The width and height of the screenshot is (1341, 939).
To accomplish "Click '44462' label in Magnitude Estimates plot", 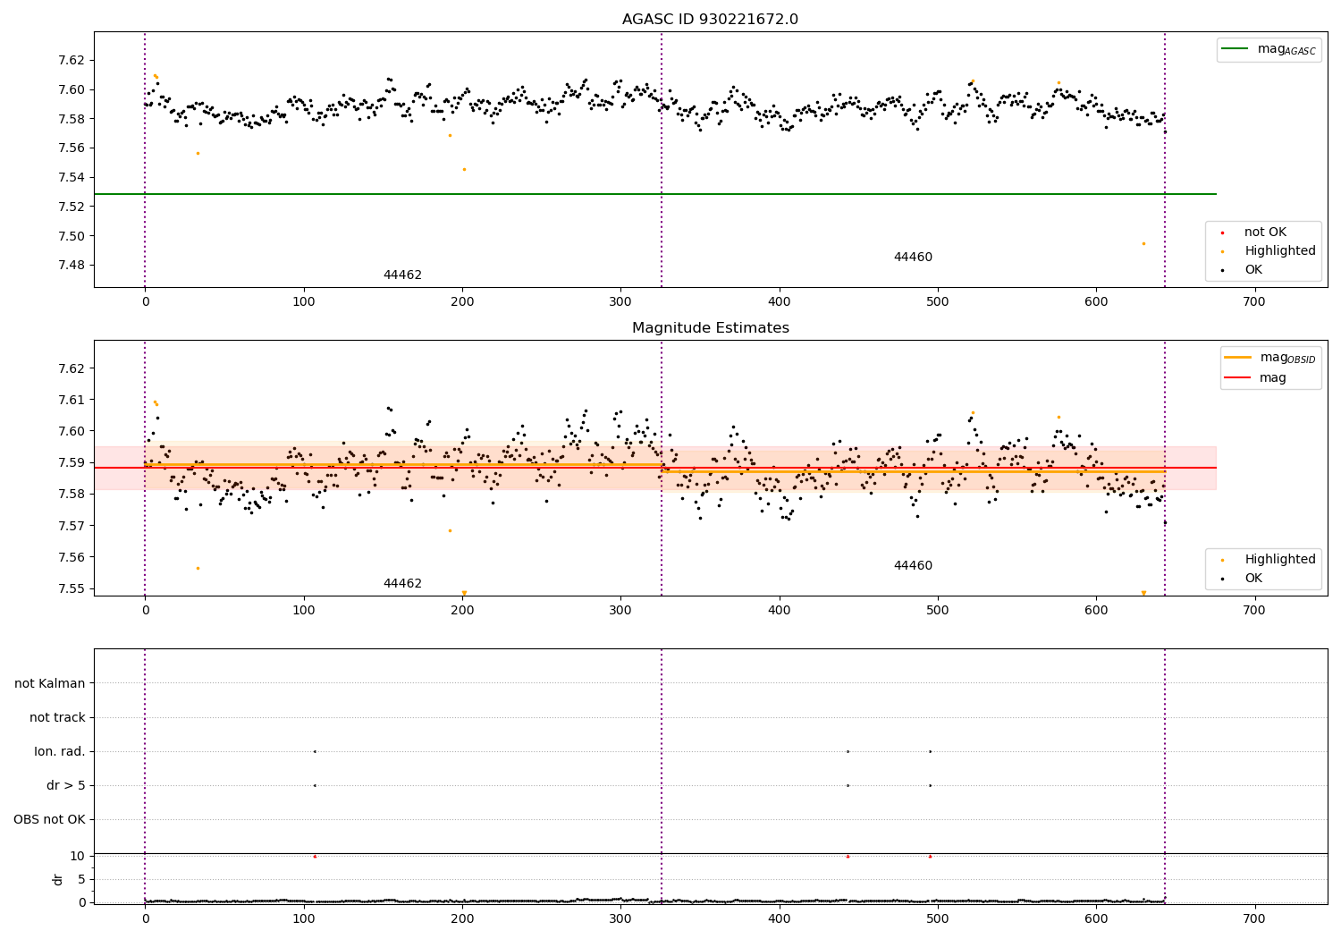I will [402, 584].
